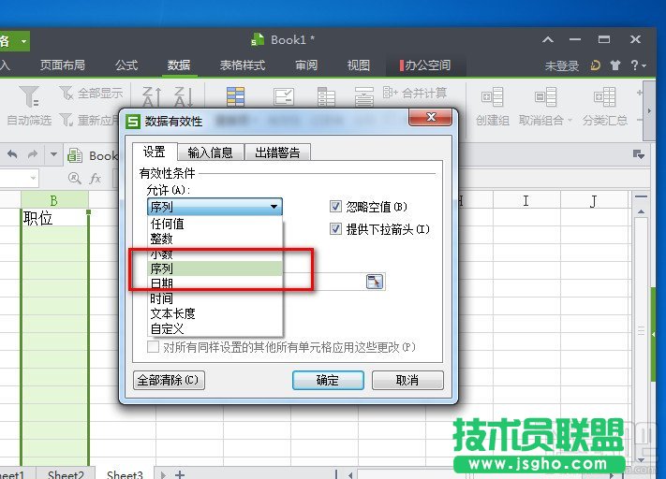Viewport: 666px width, 479px height.
Task: Switch to the 出错警告 tab
Action: 278,152
